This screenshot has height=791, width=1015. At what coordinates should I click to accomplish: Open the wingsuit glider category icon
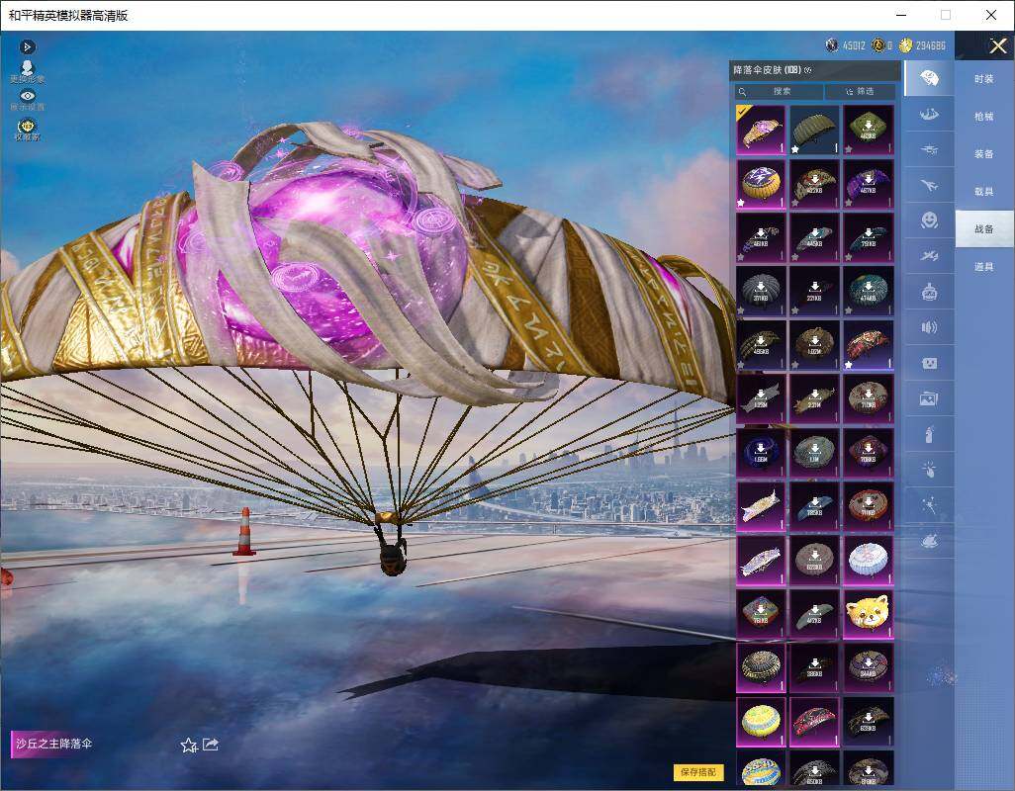coord(929,115)
